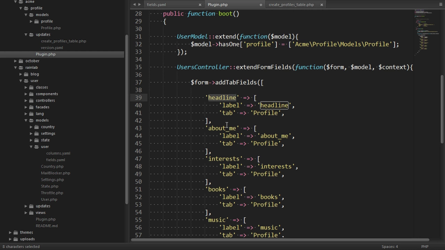
Task: Open columns.yaml in the sidebar
Action: (58, 153)
